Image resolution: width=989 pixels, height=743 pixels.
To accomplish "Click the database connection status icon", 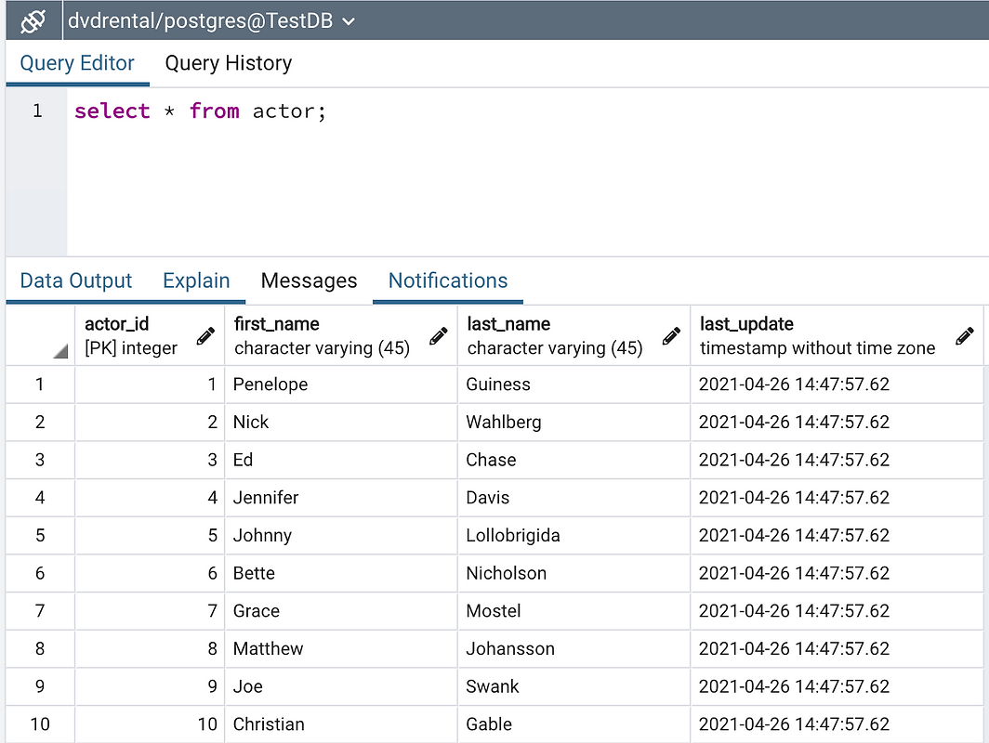I will (x=33, y=20).
